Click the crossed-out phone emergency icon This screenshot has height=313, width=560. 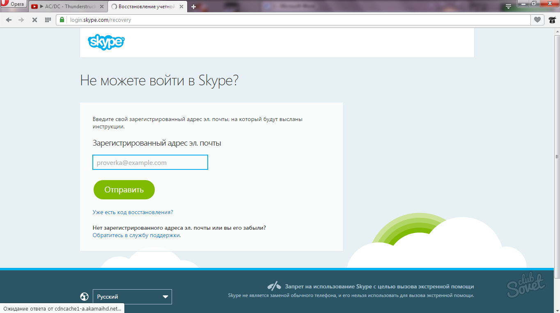click(274, 286)
